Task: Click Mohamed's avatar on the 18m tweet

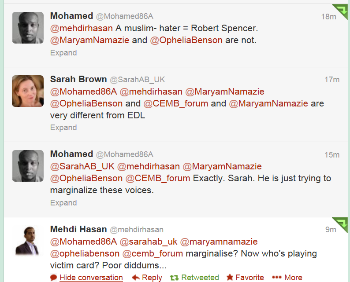Action: [x=28, y=28]
